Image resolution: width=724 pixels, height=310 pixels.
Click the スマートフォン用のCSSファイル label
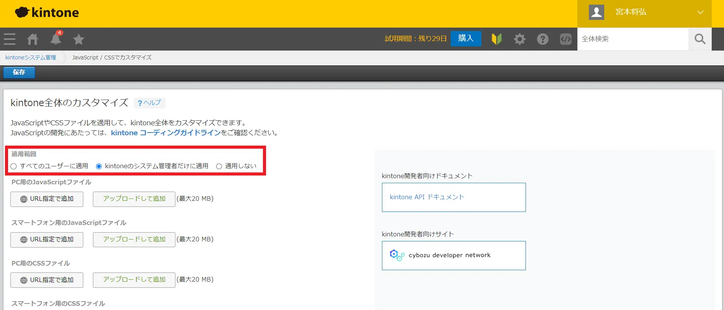tap(58, 304)
